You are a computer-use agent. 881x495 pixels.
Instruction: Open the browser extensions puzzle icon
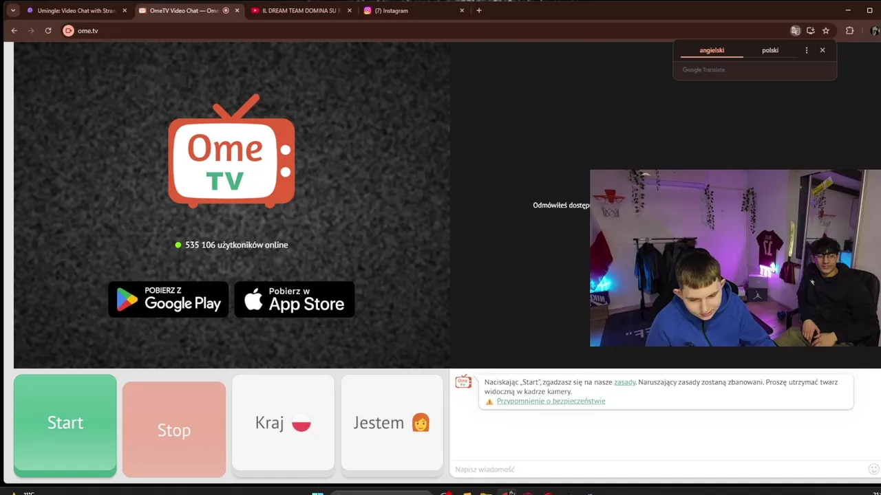point(849,30)
